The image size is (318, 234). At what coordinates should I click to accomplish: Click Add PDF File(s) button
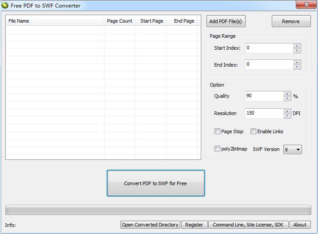coord(226,21)
